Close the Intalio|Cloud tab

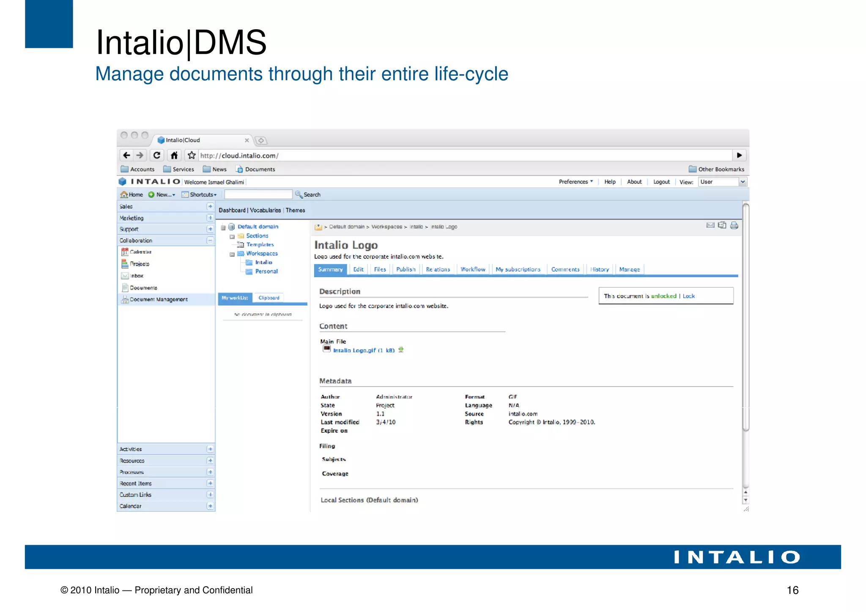(247, 140)
